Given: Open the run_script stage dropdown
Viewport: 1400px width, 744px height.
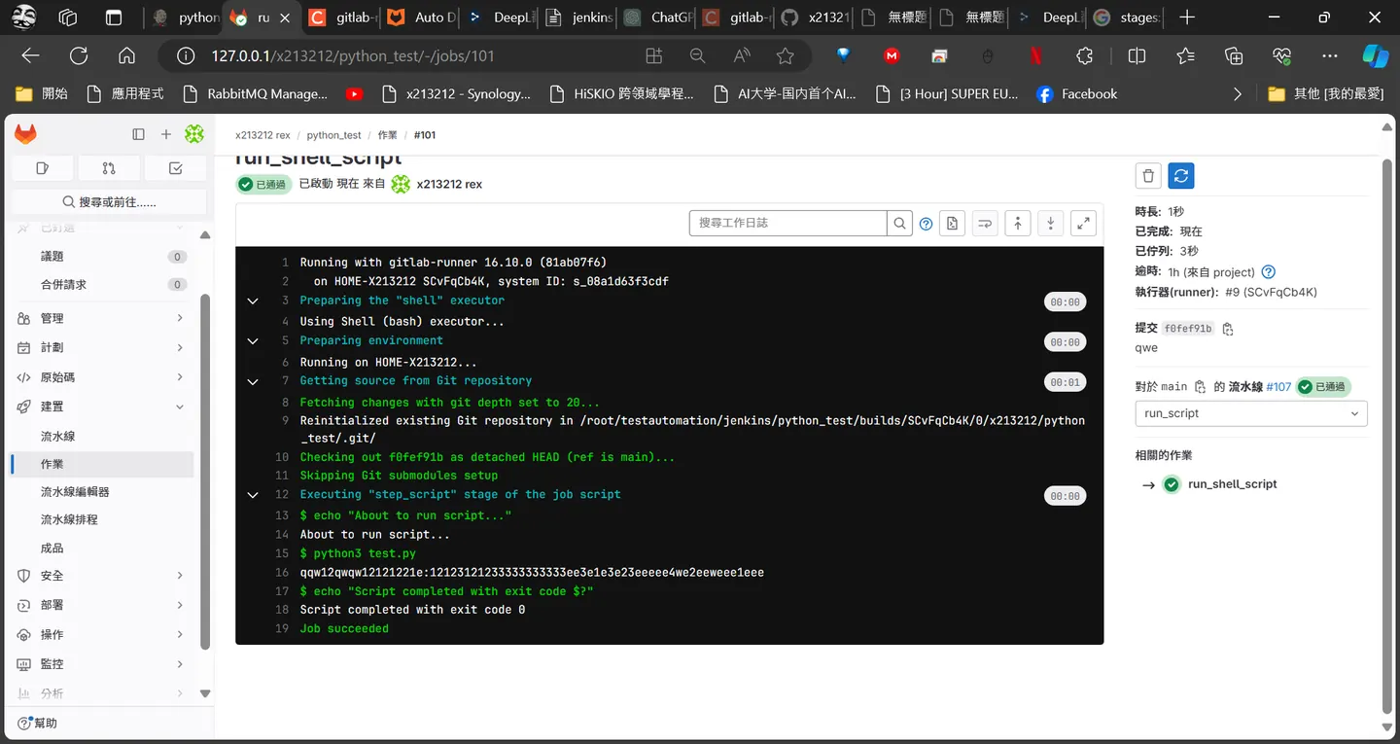Looking at the screenshot, I should [x=1251, y=413].
